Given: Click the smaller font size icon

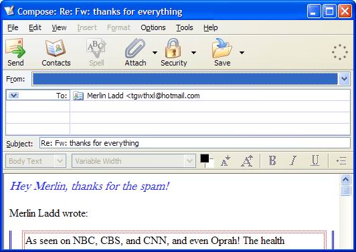Looking at the screenshot, I should [226, 161].
